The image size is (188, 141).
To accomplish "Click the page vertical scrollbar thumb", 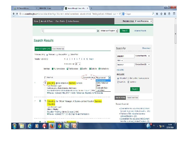I will coord(176,34).
